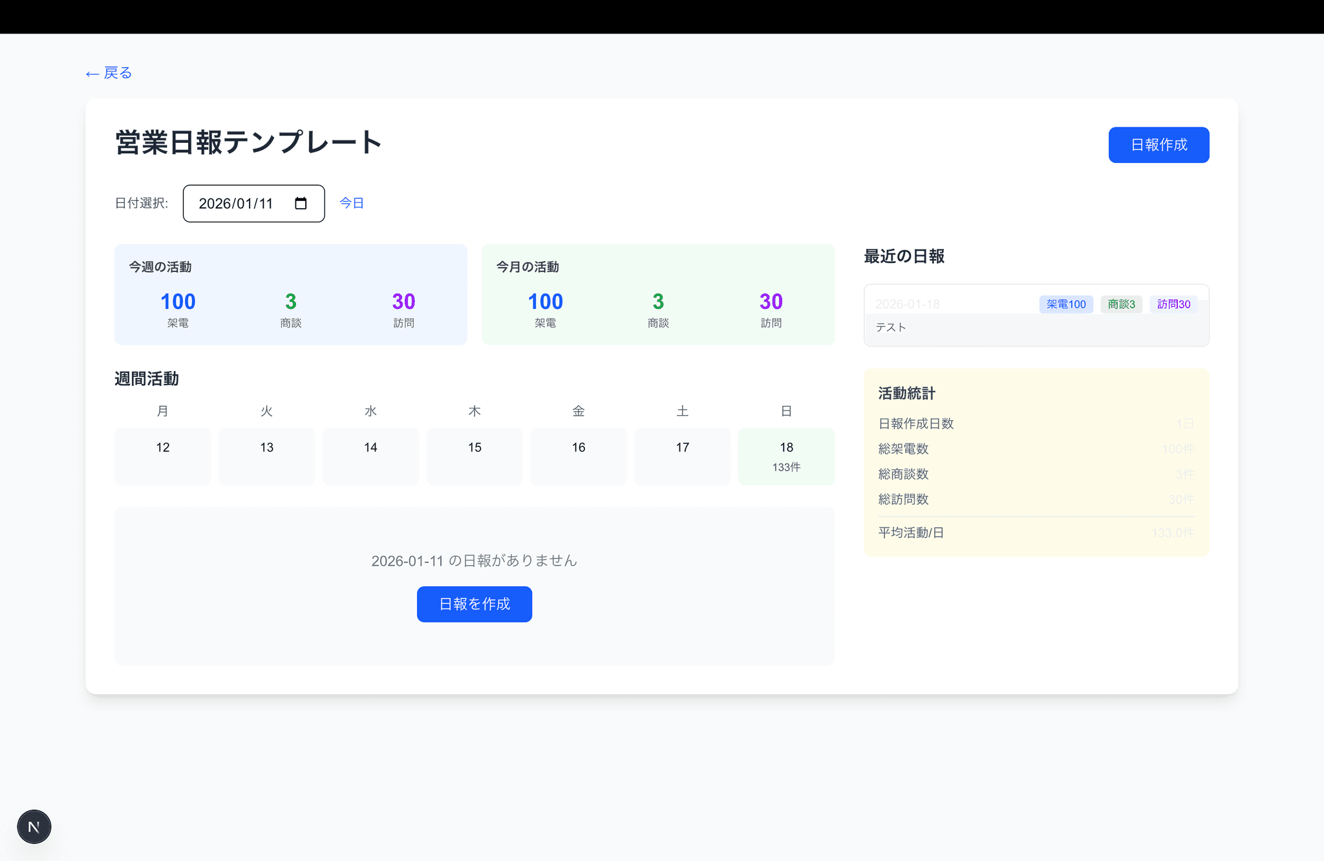
Task: Click inside the date input field
Action: pos(239,203)
